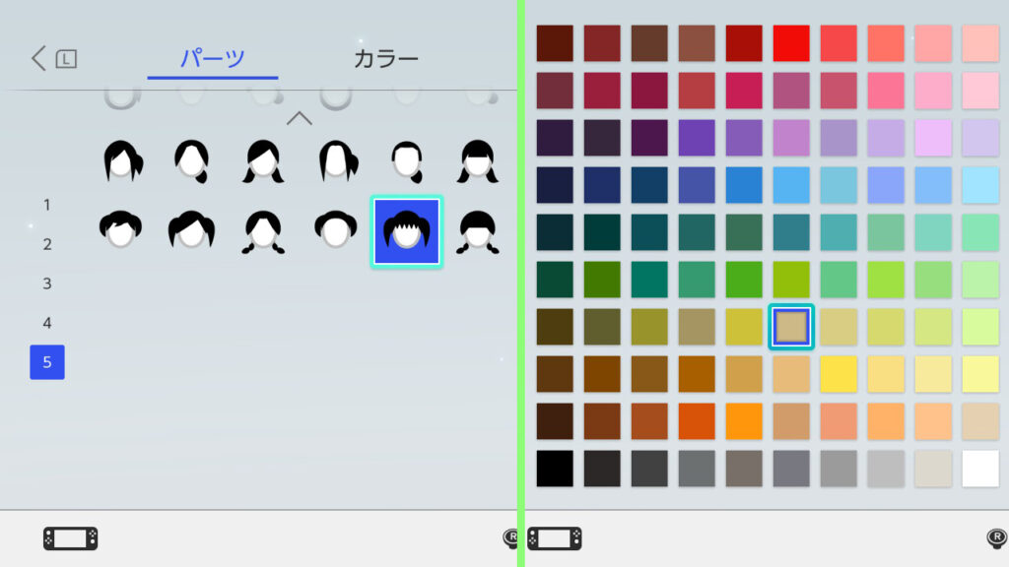Pick the second hairstyle in the upper row

click(x=192, y=160)
